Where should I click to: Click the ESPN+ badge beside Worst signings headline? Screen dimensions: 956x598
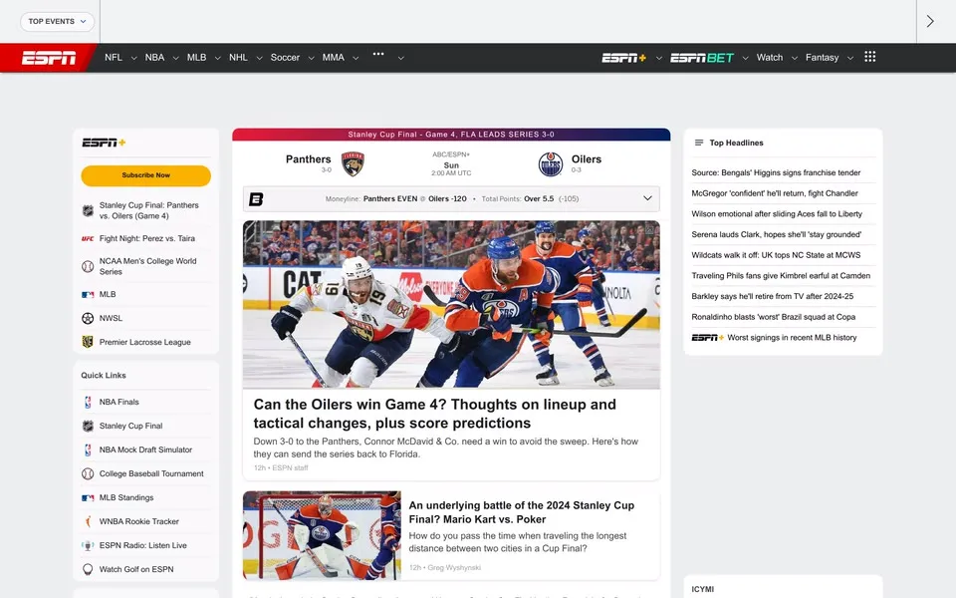pyautogui.click(x=708, y=338)
